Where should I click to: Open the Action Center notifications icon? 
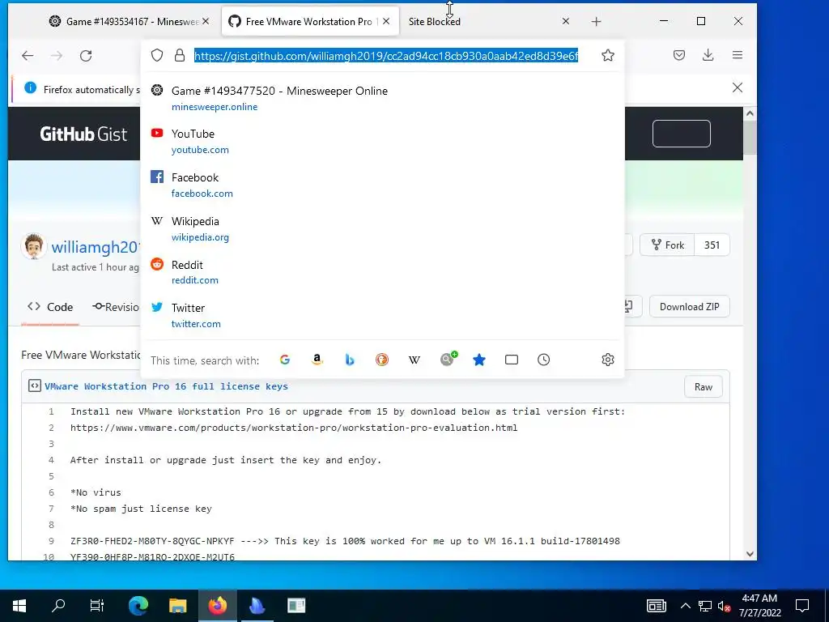(802, 606)
